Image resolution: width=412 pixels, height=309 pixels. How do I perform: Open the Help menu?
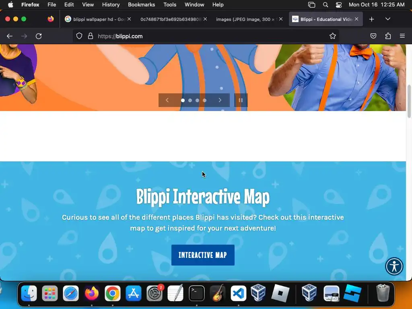(x=218, y=4)
